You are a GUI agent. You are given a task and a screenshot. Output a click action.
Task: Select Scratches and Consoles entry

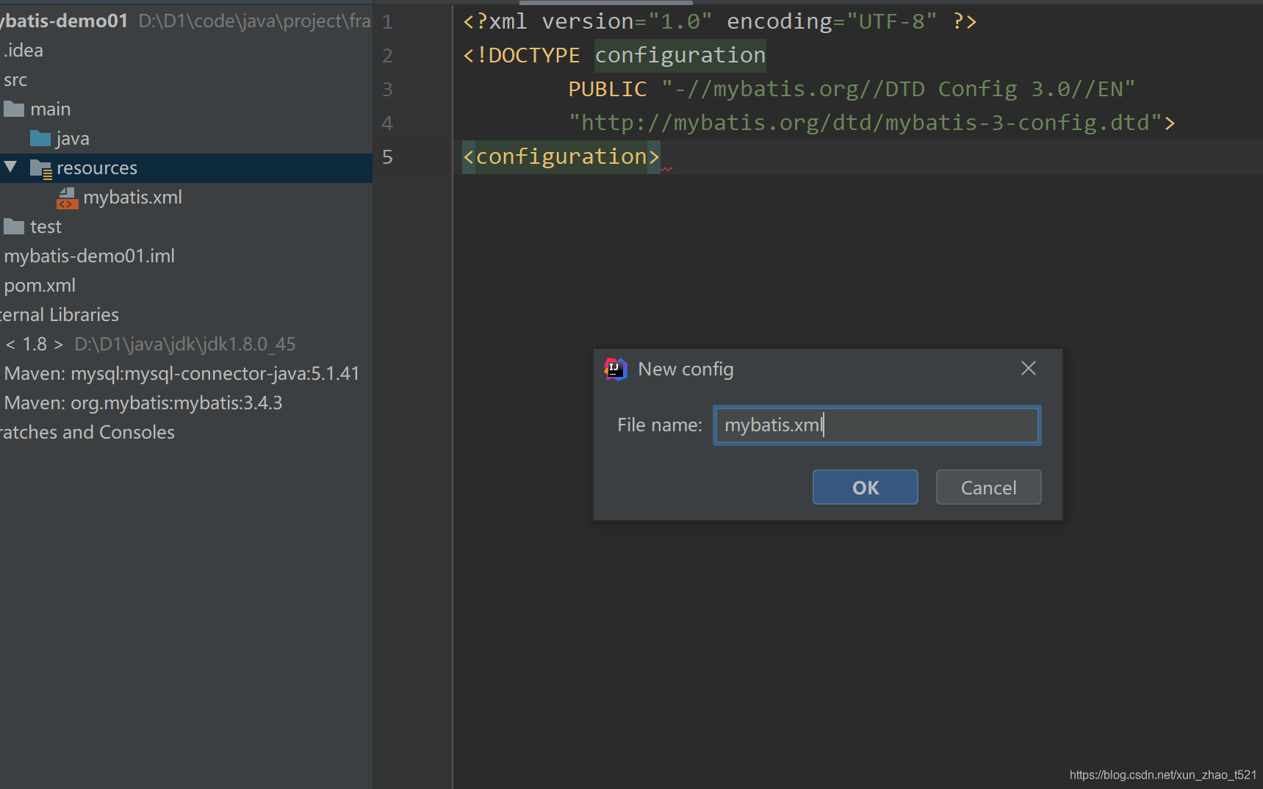(87, 432)
